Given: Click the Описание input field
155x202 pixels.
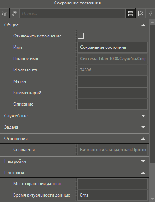Looking at the screenshot, I should [x=113, y=104].
